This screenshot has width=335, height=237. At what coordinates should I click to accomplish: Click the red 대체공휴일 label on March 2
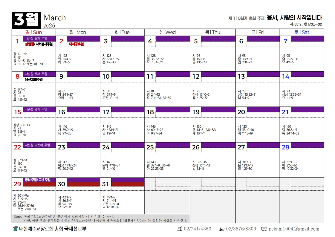tap(76, 44)
